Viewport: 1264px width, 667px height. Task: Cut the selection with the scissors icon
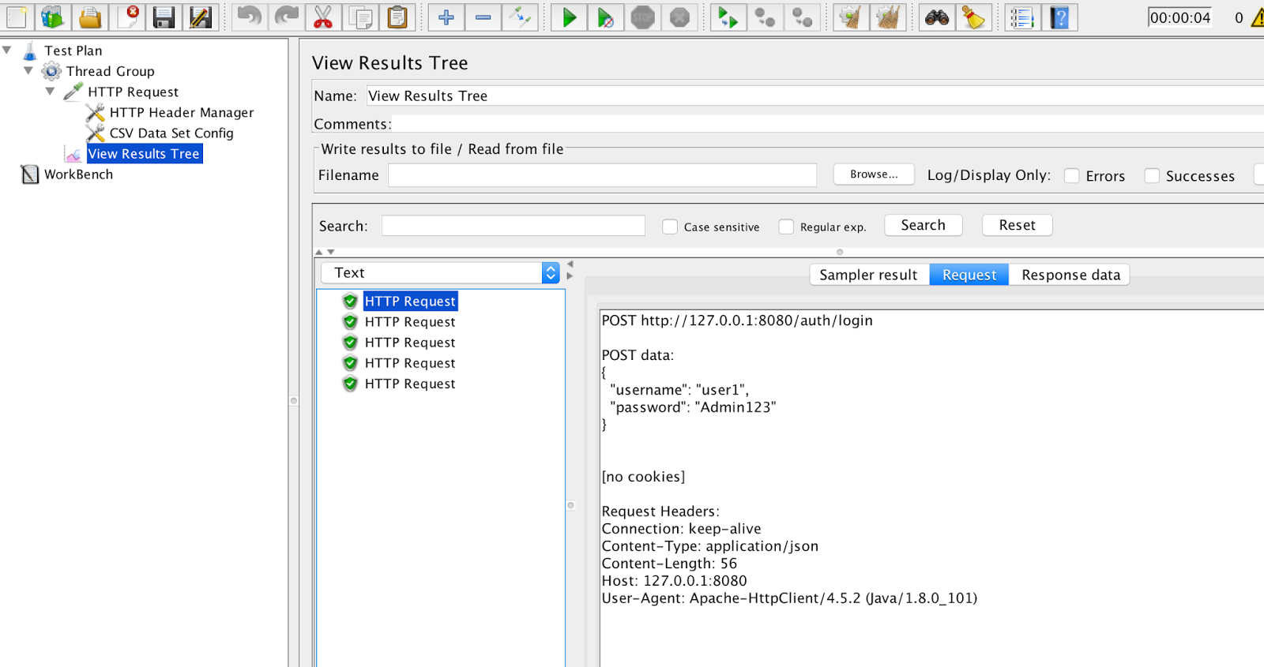coord(323,17)
